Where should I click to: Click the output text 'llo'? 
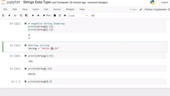pos(31,61)
